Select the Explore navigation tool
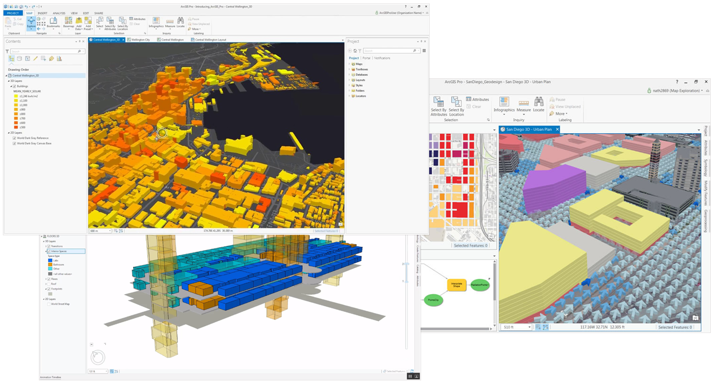716x385 pixels. (31, 23)
